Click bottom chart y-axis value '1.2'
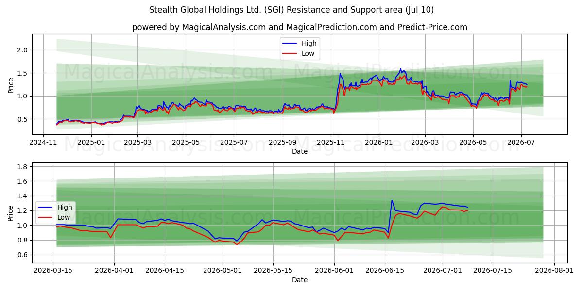 [x=23, y=210]
